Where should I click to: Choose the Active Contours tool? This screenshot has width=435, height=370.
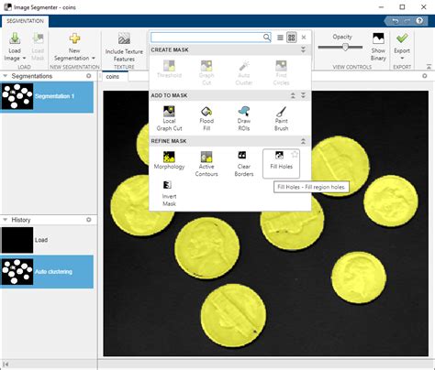206,164
